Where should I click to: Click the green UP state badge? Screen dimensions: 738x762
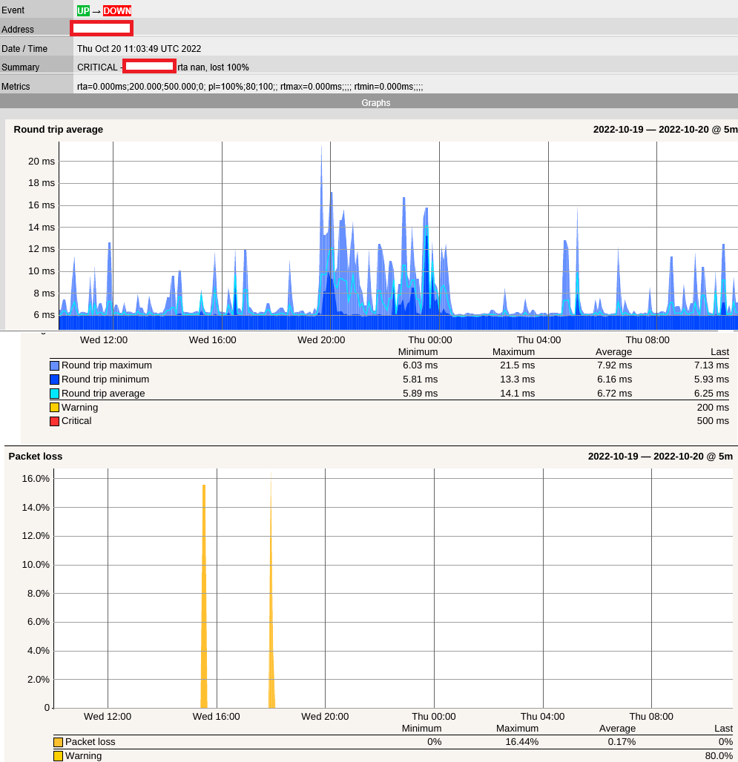[82, 10]
